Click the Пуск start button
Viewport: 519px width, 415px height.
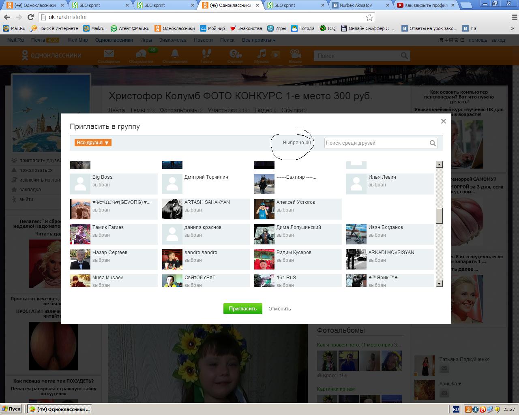(11, 409)
